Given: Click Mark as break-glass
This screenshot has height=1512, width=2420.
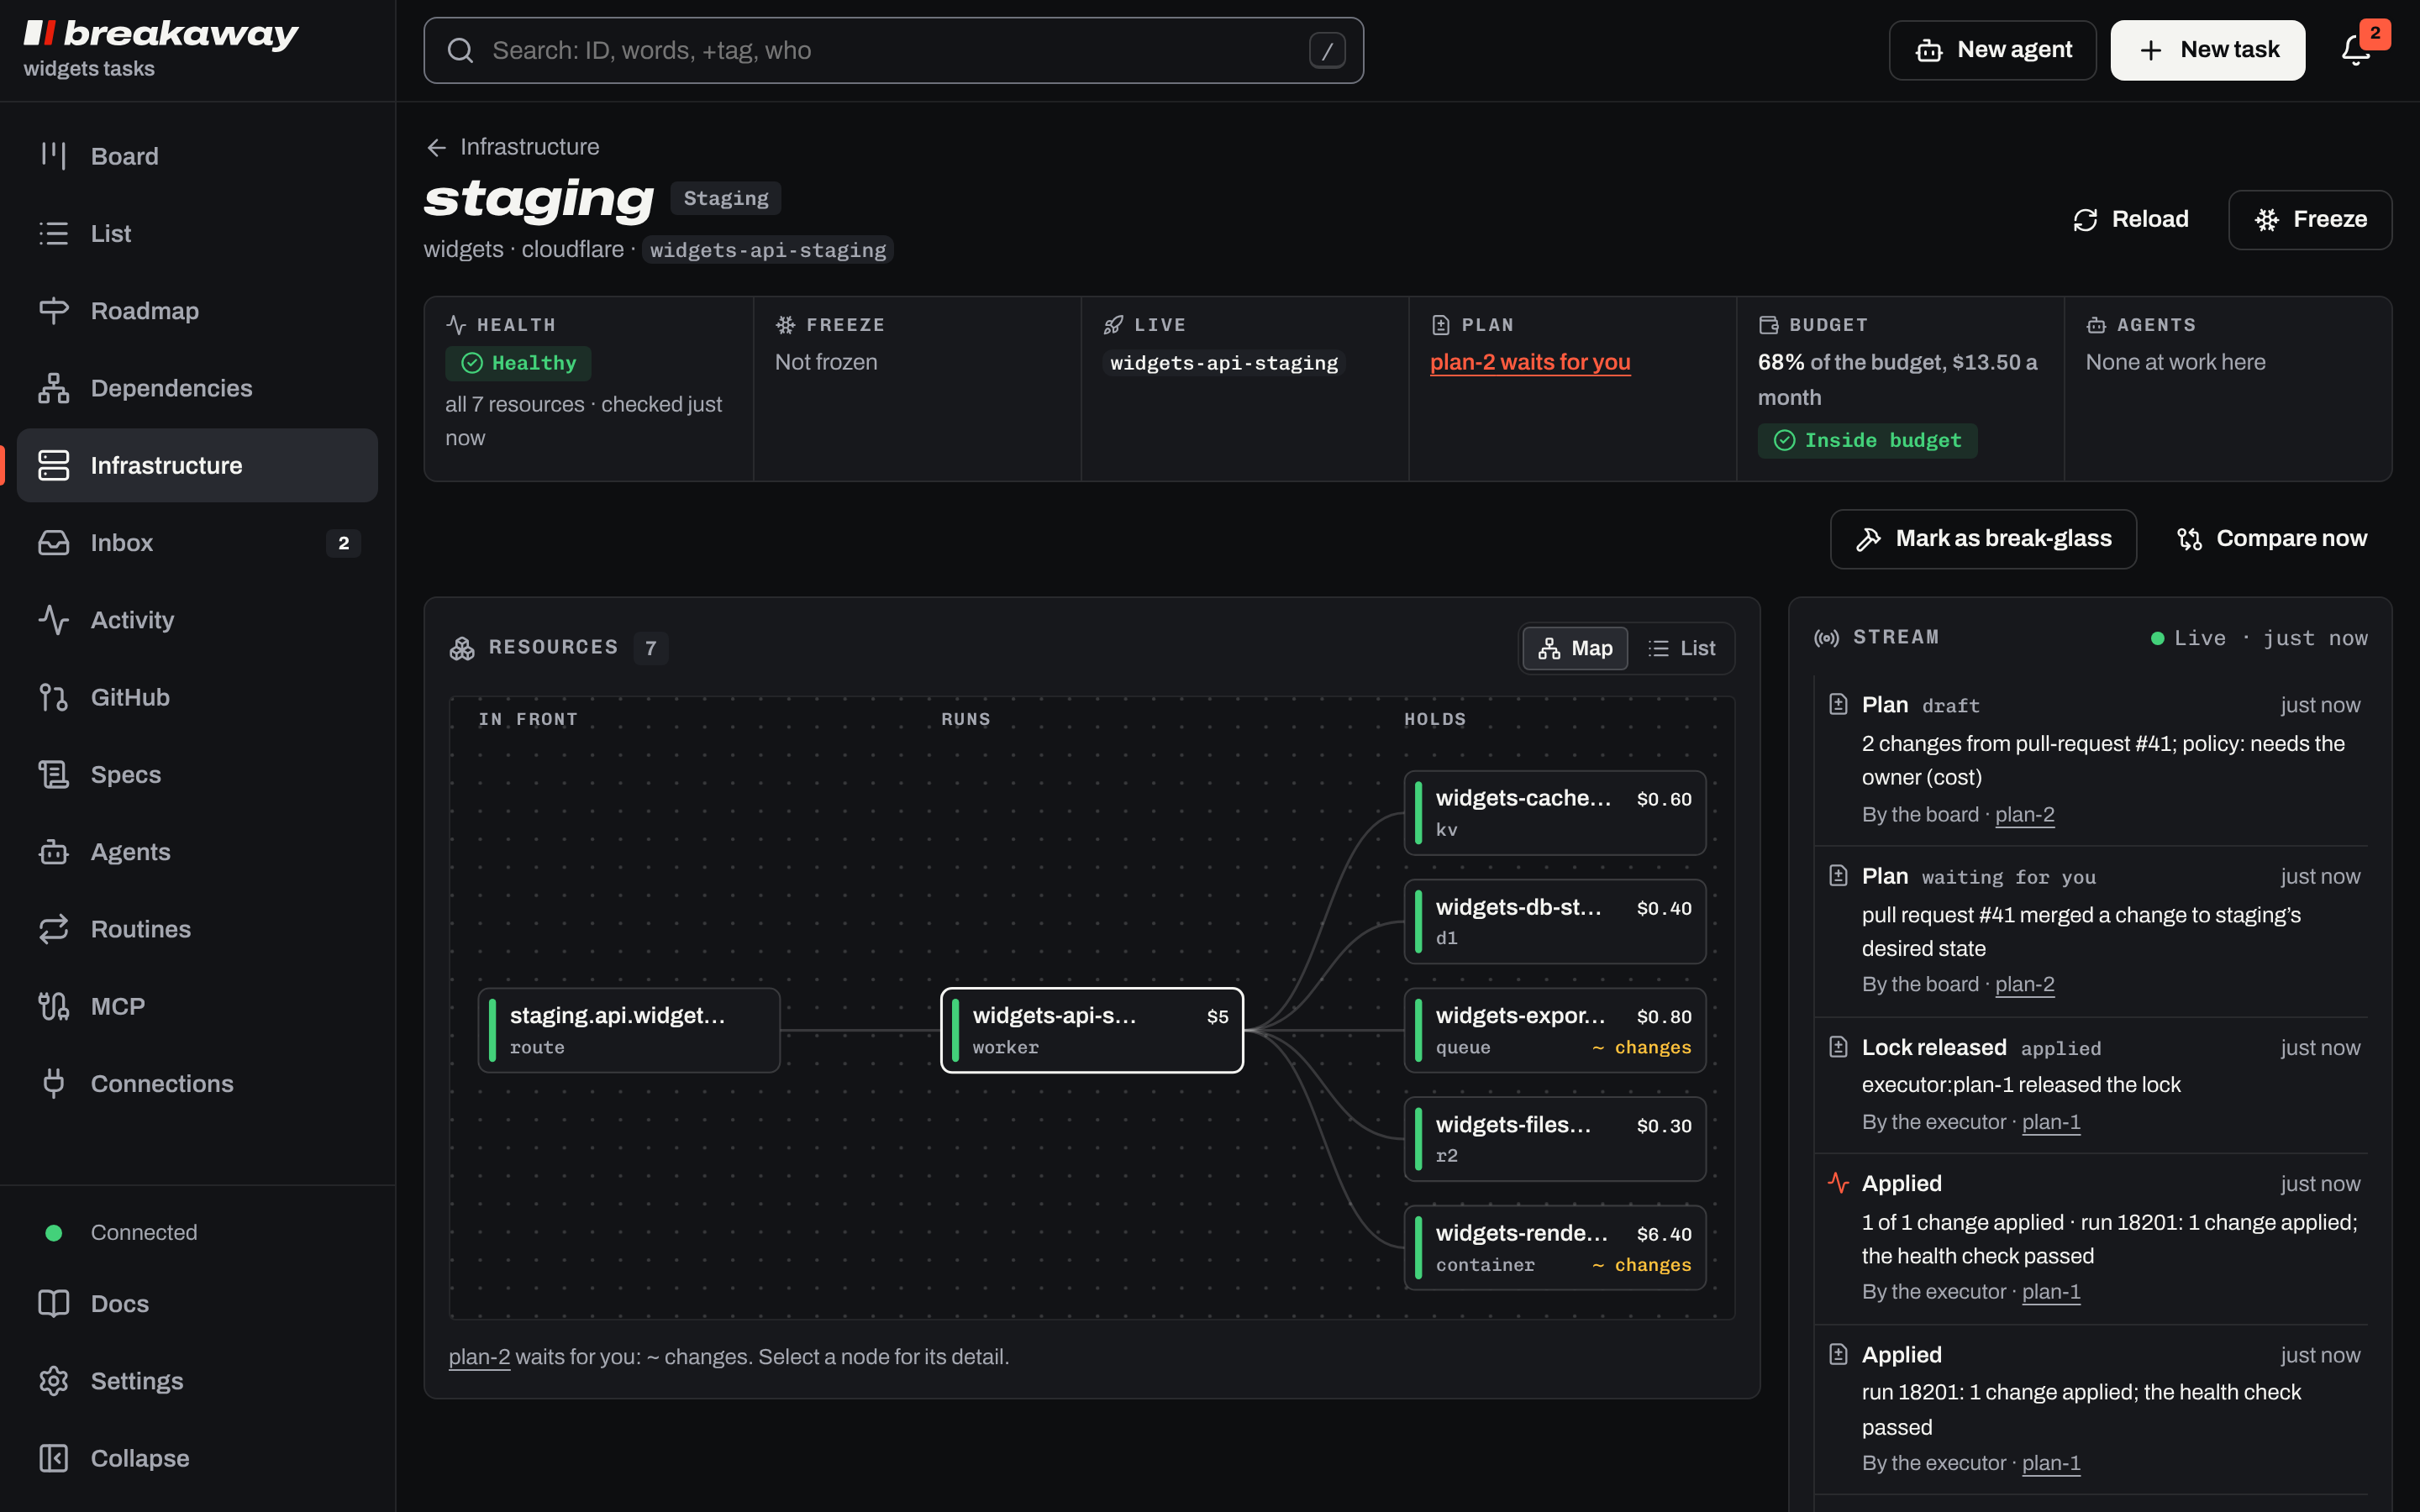Looking at the screenshot, I should [1983, 539].
